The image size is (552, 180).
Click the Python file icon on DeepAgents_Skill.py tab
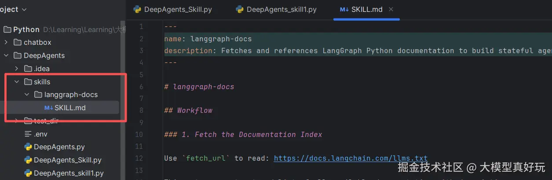pos(137,9)
